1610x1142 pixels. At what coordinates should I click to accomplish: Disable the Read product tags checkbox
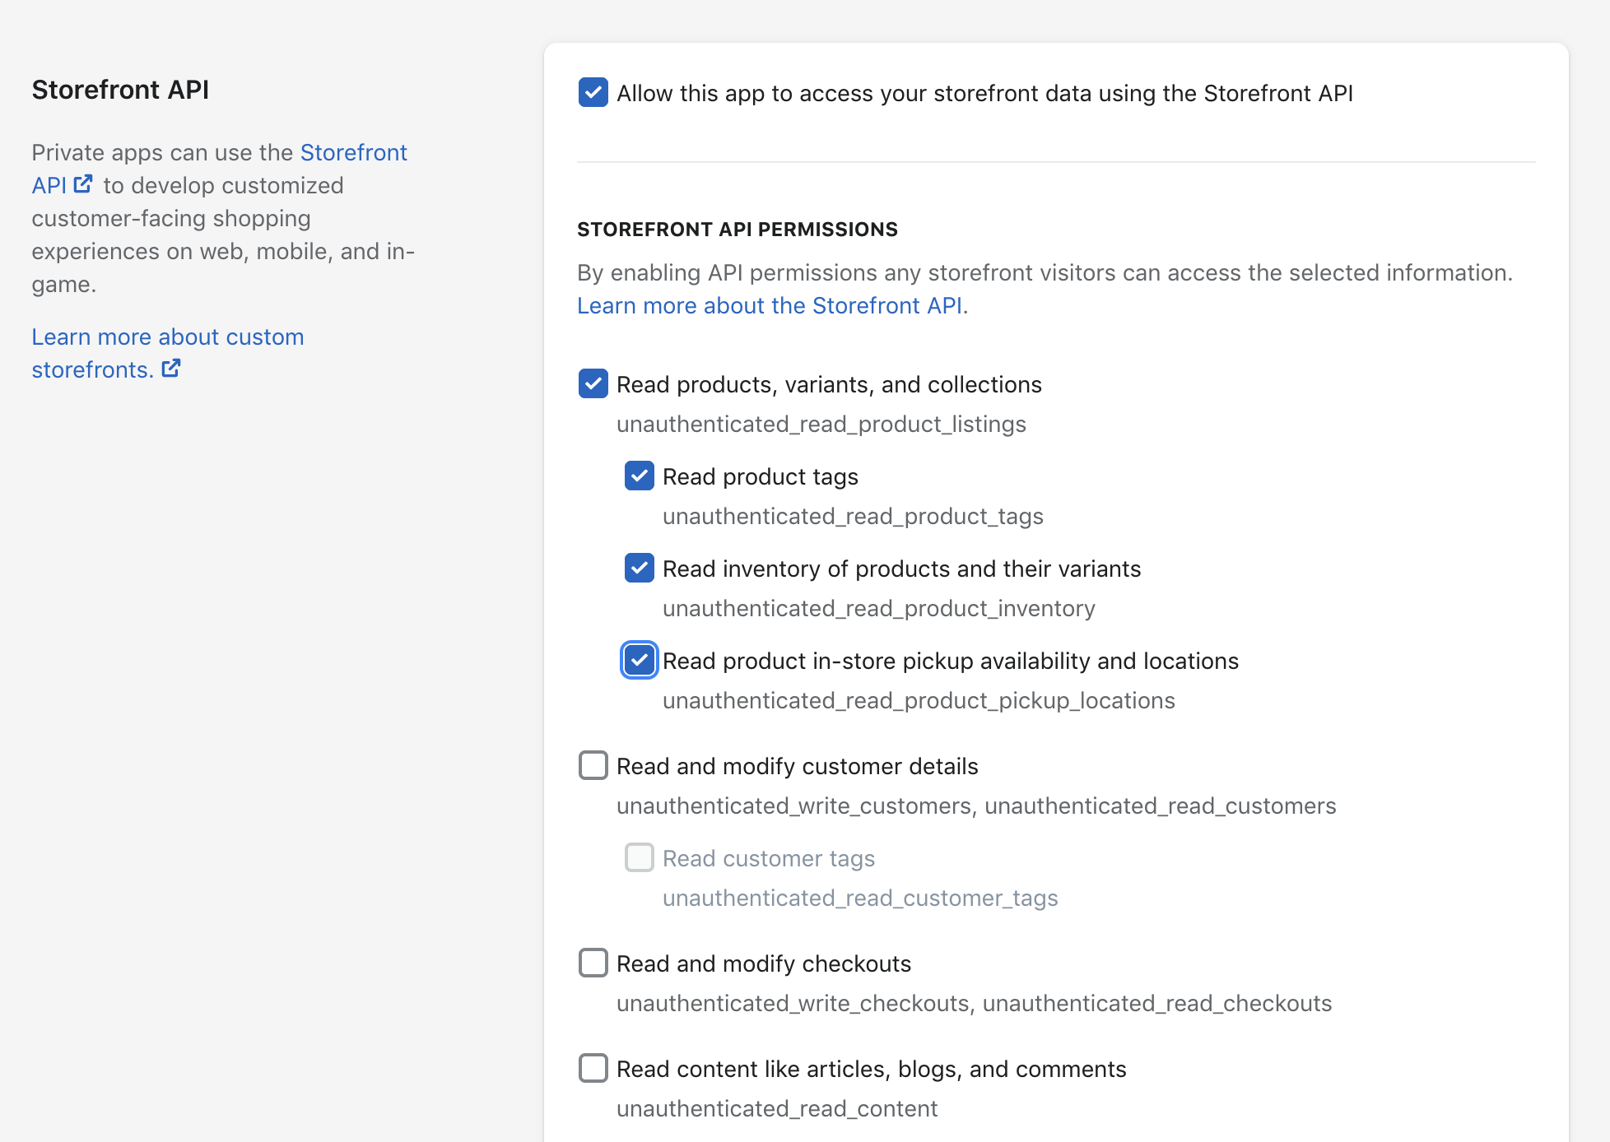[x=639, y=476]
